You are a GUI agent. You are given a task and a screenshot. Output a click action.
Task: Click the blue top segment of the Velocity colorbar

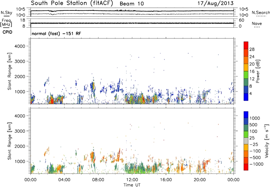pyautogui.click(x=246, y=115)
